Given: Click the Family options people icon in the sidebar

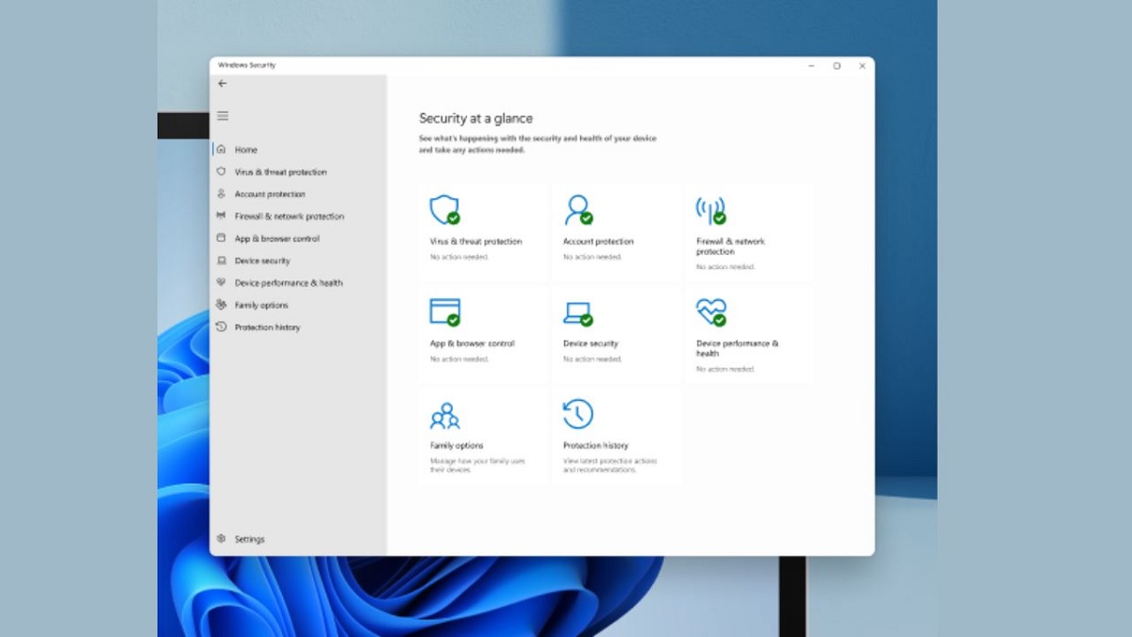Looking at the screenshot, I should [221, 305].
